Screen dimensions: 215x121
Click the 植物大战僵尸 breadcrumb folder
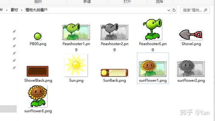[36, 10]
